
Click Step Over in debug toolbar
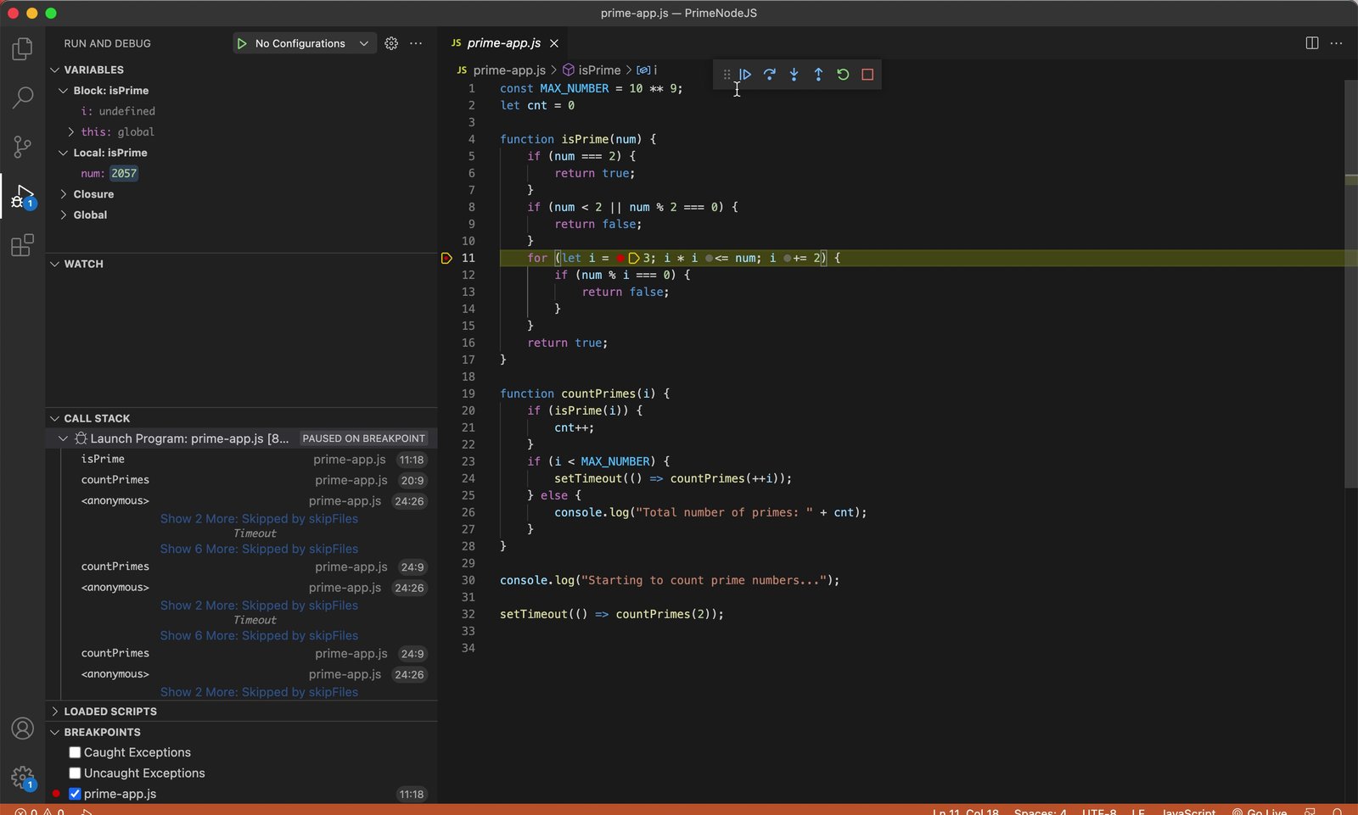point(769,75)
